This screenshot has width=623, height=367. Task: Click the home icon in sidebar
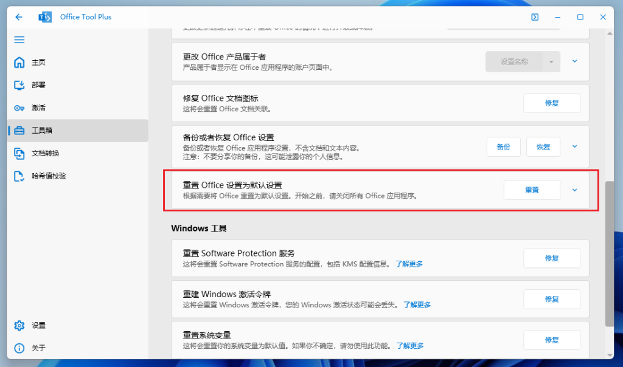pos(19,63)
